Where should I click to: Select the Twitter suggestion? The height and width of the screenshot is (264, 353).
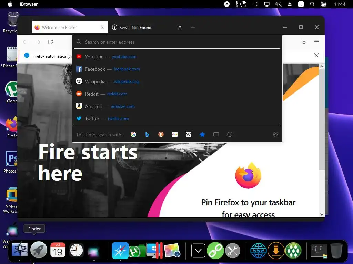(x=177, y=118)
